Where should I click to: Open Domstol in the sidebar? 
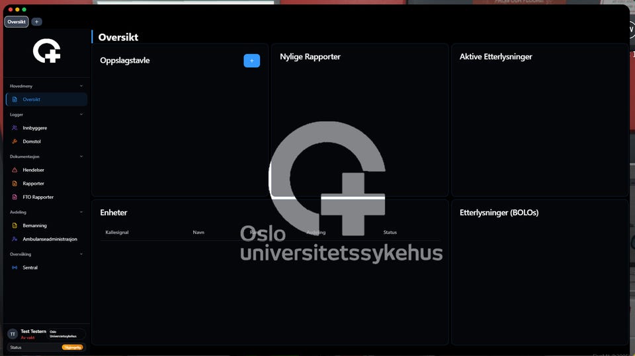point(46,141)
